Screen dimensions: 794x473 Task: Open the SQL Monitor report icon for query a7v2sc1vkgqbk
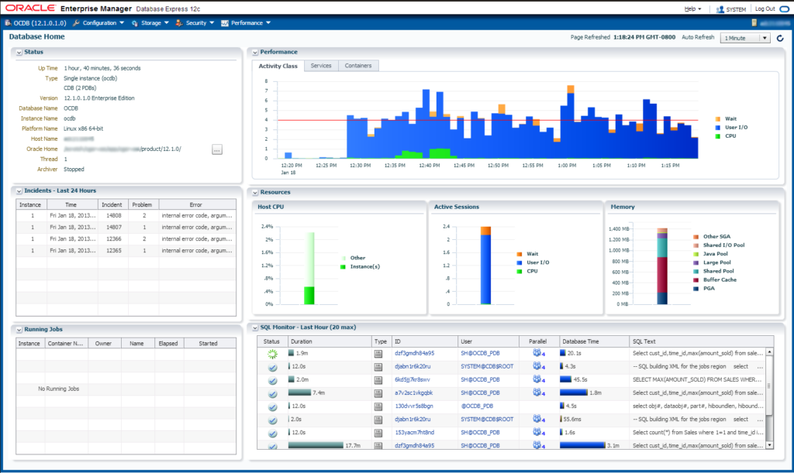pyautogui.click(x=378, y=392)
